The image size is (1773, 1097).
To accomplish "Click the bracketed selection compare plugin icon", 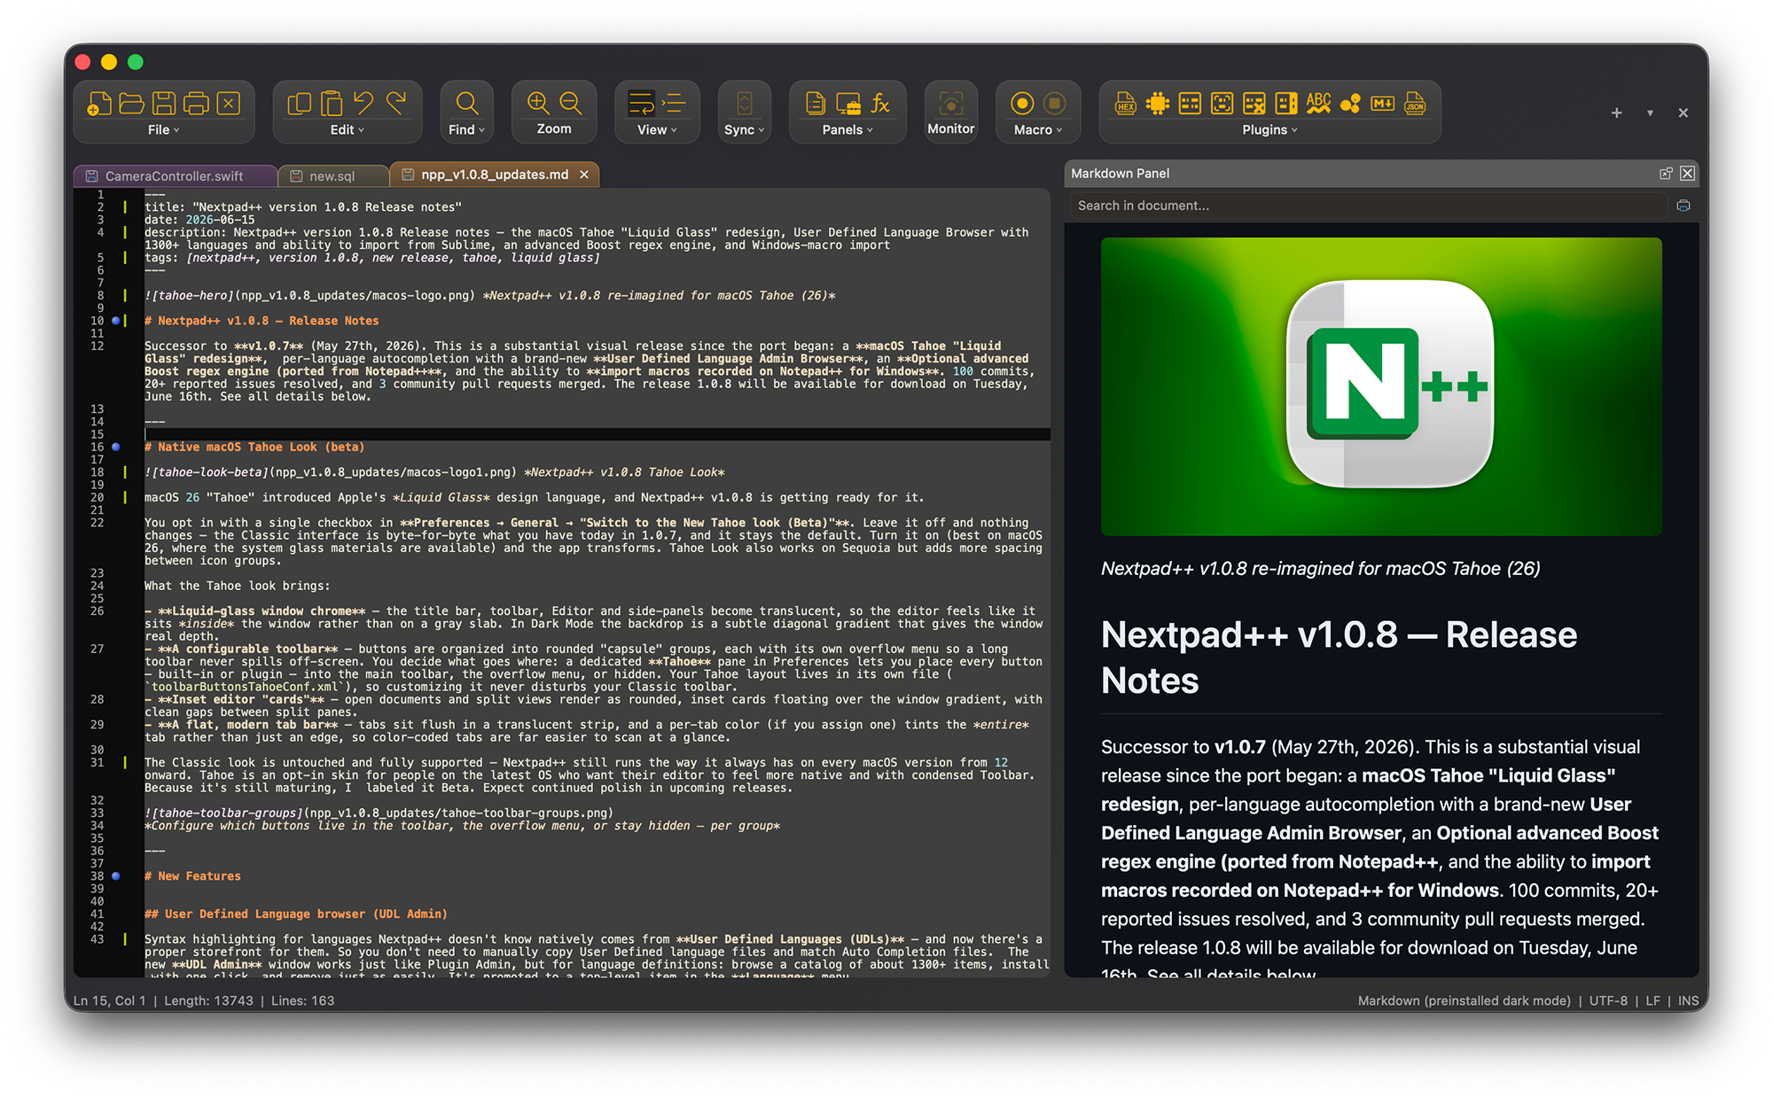I will [1222, 104].
